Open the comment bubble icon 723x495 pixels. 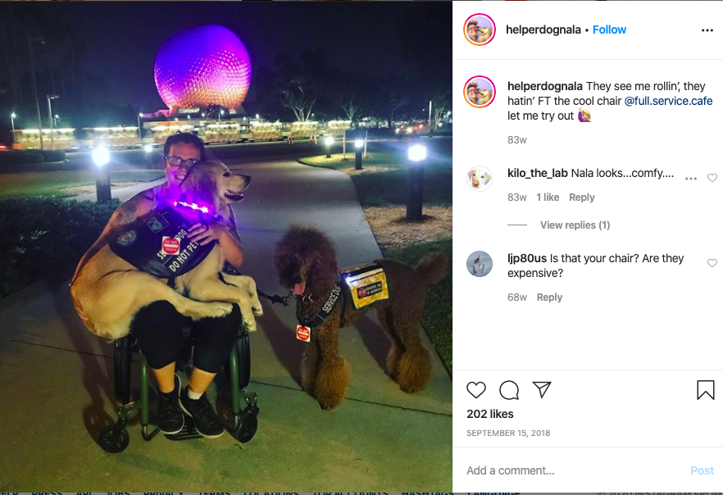coord(509,390)
